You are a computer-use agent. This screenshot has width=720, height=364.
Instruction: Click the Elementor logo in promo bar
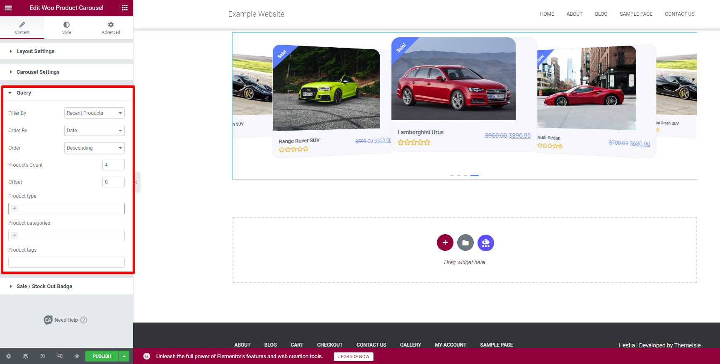pyautogui.click(x=147, y=356)
